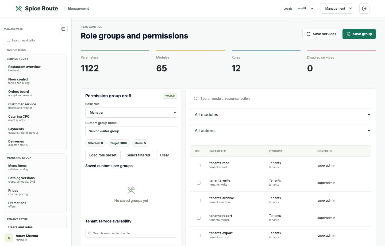This screenshot has width=385, height=246.
Task: Click the Search navigation field
Action: 35,40
